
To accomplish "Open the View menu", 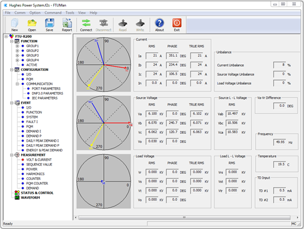I will [82, 13].
